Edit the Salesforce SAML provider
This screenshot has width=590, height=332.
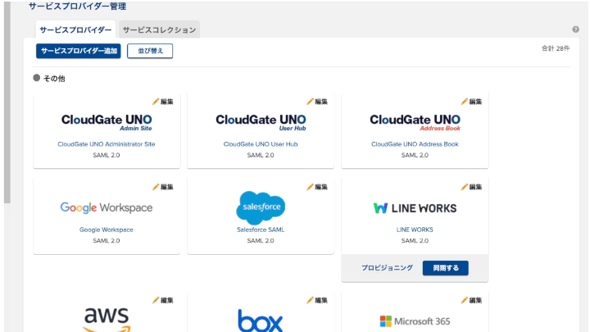click(317, 187)
